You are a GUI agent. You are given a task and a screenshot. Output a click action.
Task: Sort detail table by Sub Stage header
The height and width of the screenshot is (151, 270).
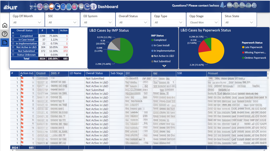[117, 73]
